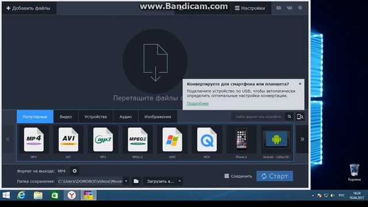Select the MP4 format preset

pos(33,142)
